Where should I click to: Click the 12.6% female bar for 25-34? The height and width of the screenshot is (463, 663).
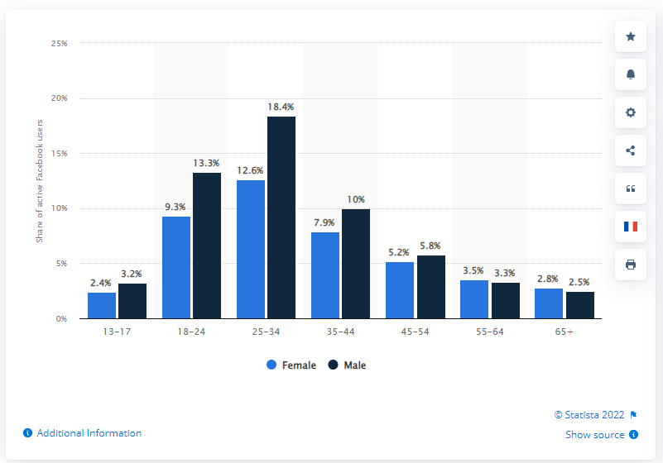(251, 249)
